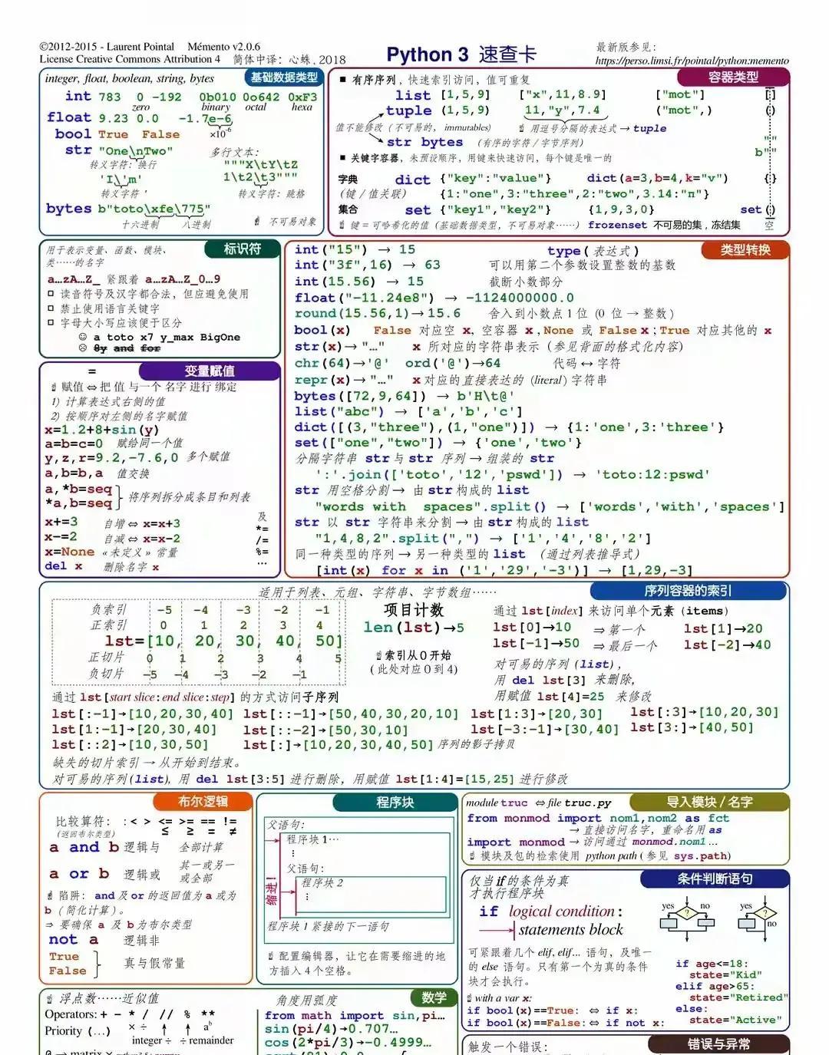Click the "y,z,r=9.2,-7.6,0" assignment
829x1055 pixels.
tap(111, 457)
